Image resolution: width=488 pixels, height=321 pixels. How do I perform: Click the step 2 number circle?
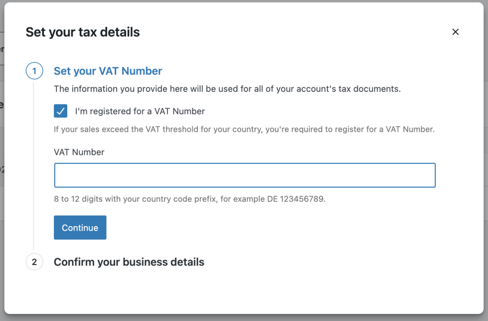tap(34, 262)
